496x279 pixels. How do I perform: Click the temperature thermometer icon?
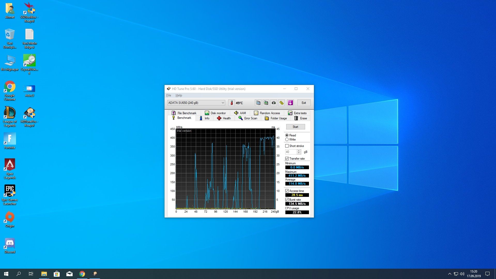(x=231, y=103)
